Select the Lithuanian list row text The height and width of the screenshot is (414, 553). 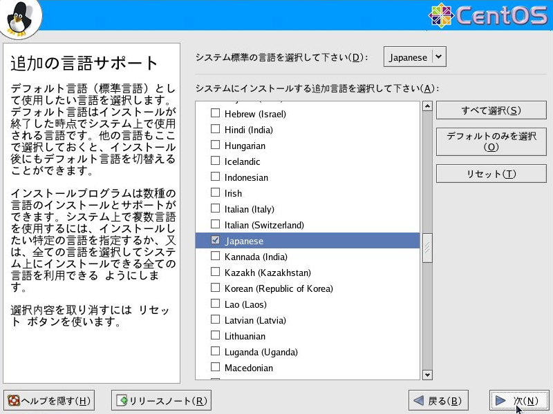click(x=245, y=336)
